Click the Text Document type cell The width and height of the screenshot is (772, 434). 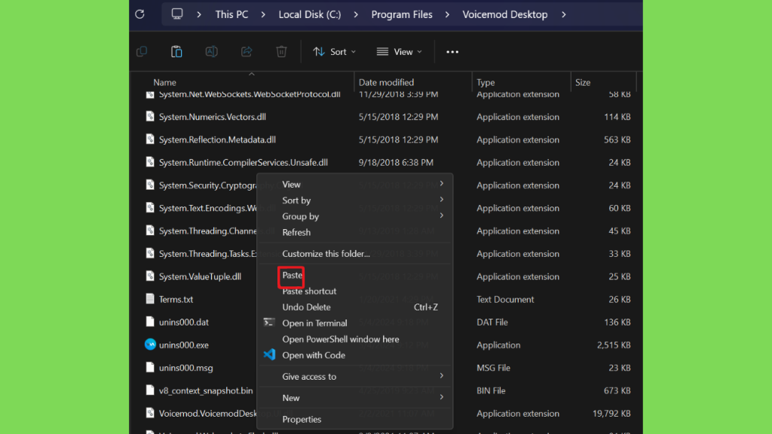click(x=505, y=299)
